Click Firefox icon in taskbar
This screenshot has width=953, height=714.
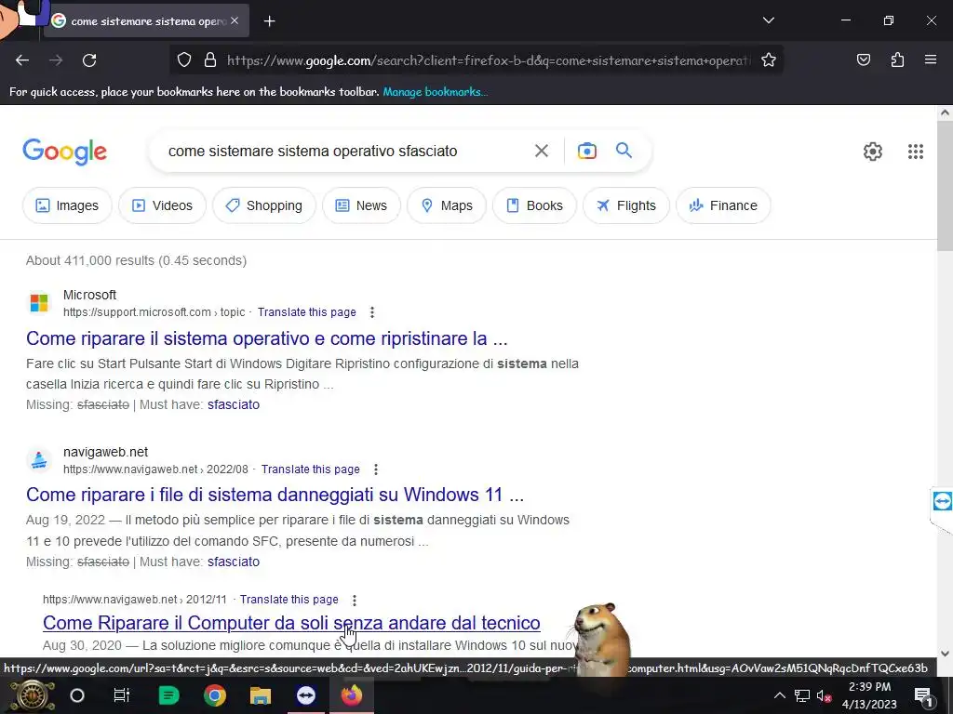coord(351,695)
